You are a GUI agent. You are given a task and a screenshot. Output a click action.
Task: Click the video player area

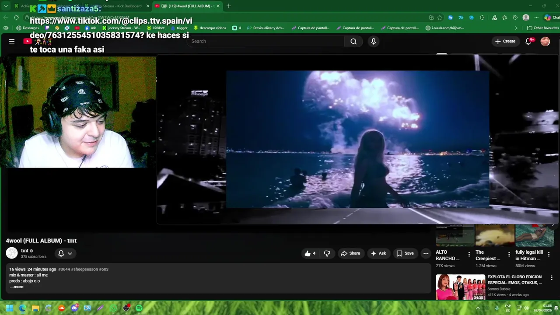pyautogui.click(x=357, y=139)
